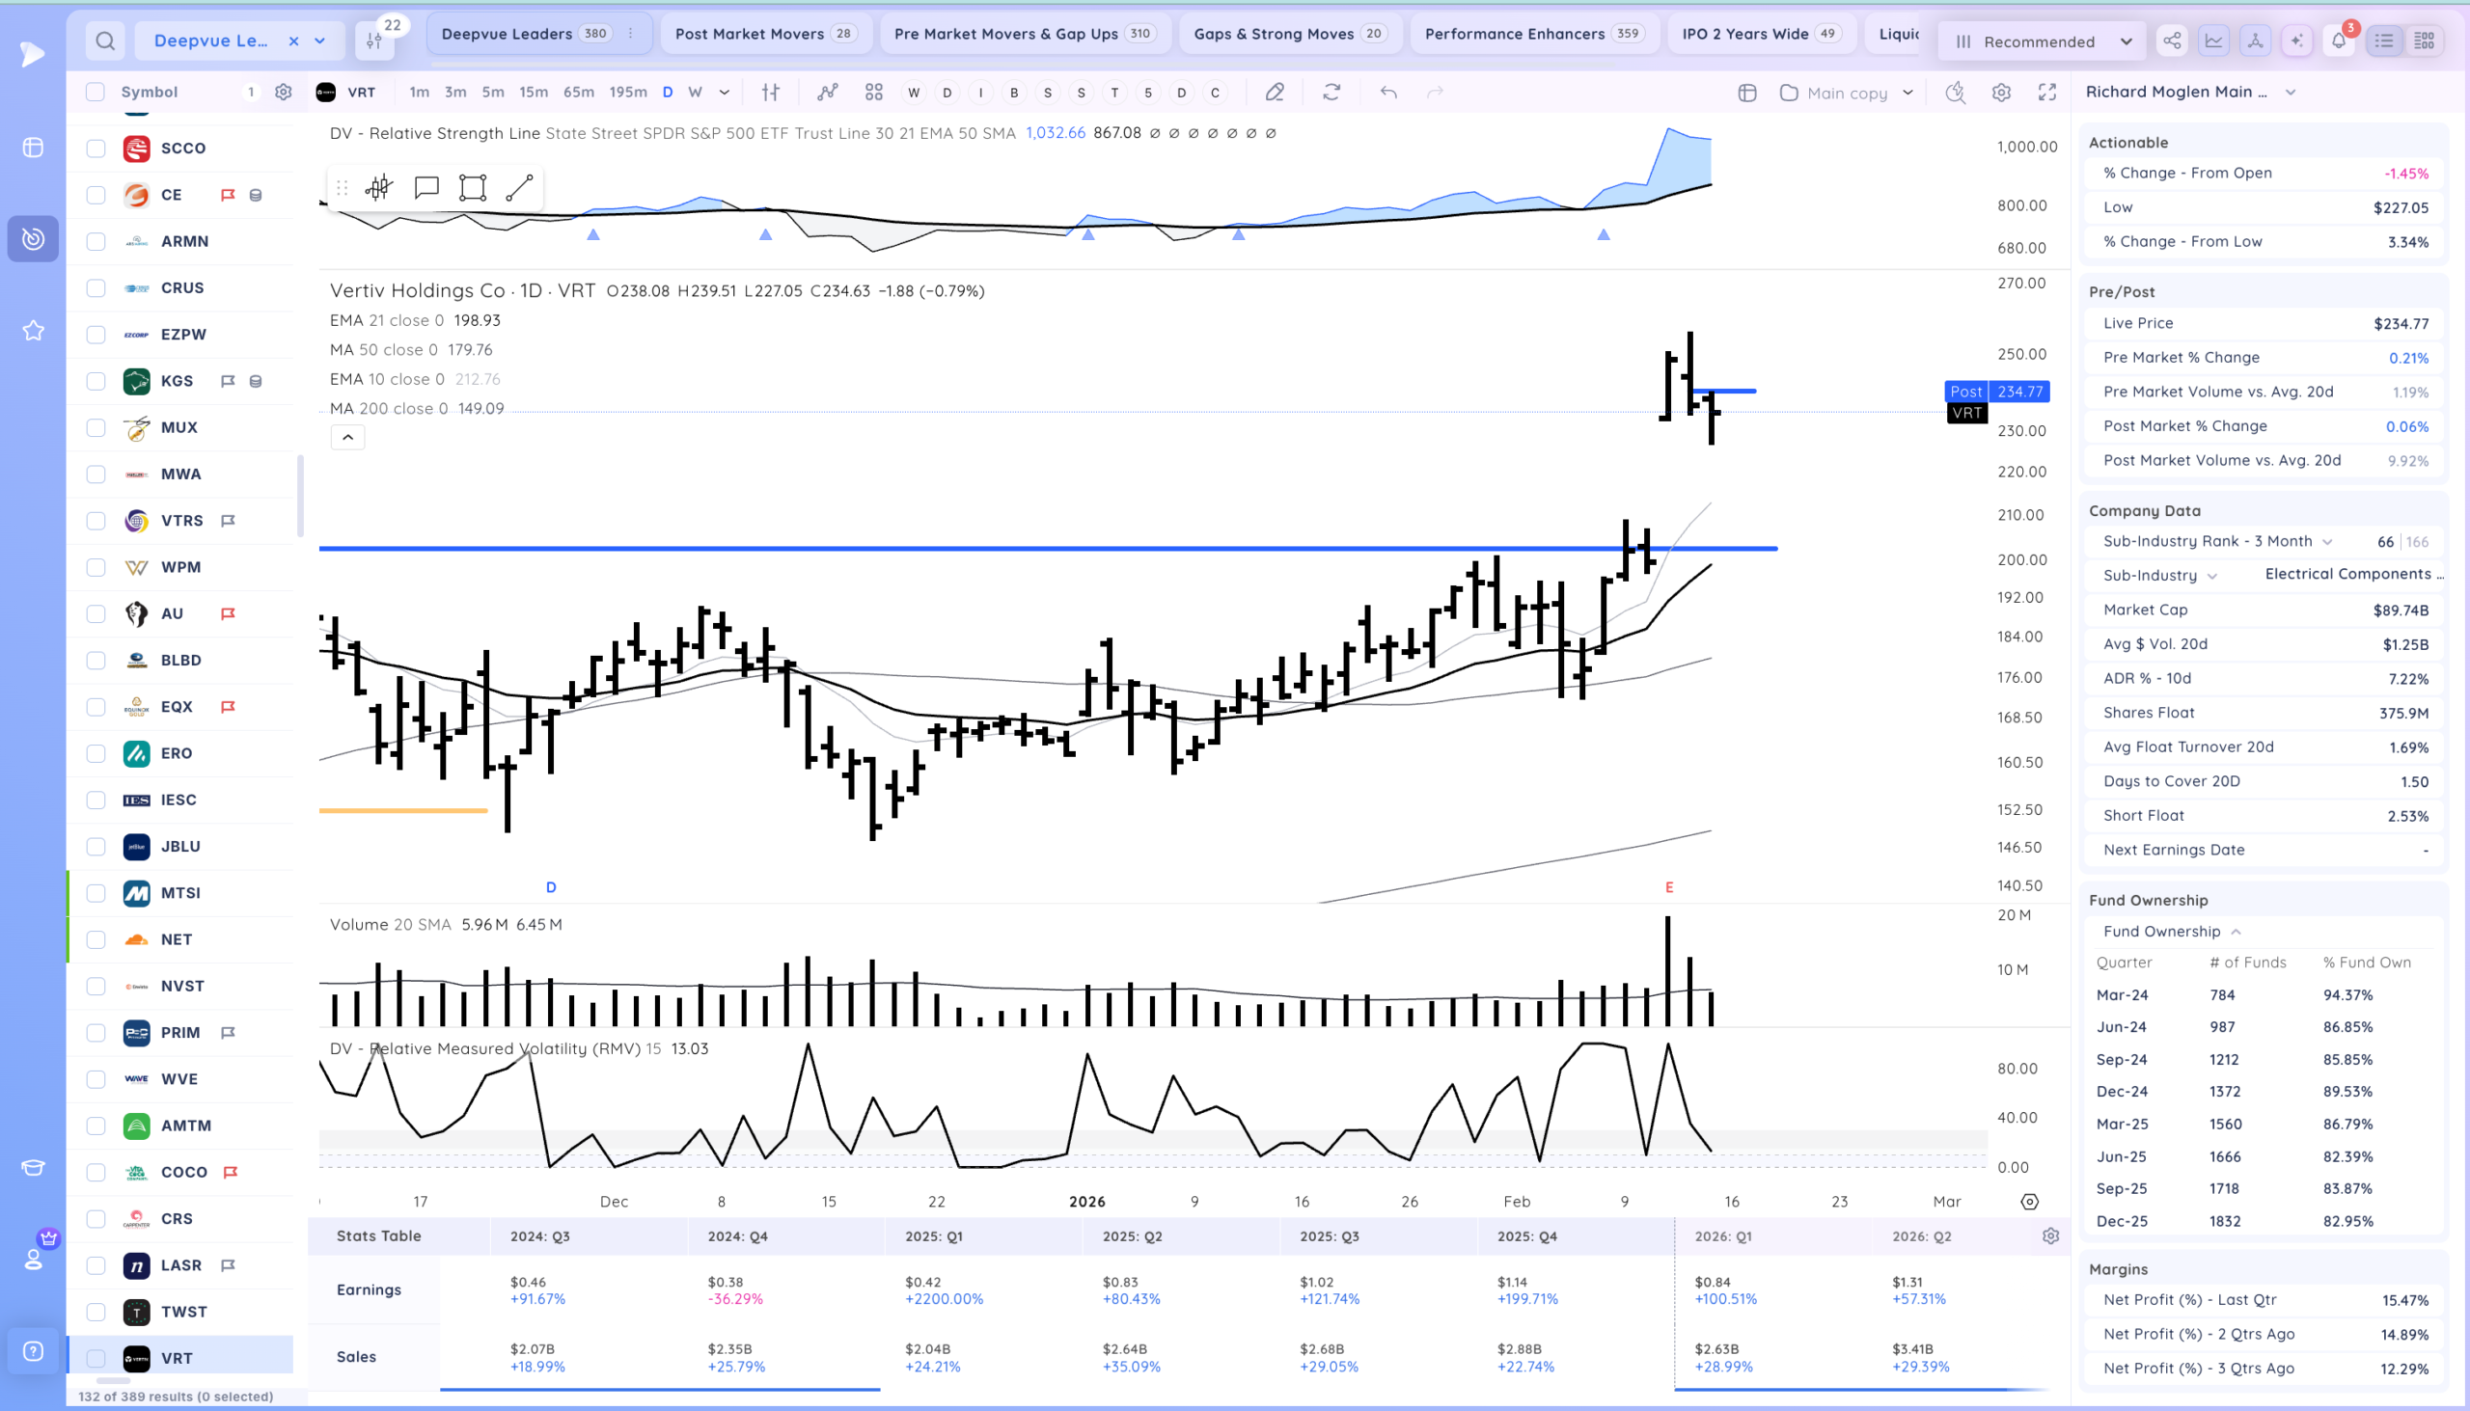This screenshot has height=1411, width=2470.
Task: Click the search magnifier icon
Action: pos(105,41)
